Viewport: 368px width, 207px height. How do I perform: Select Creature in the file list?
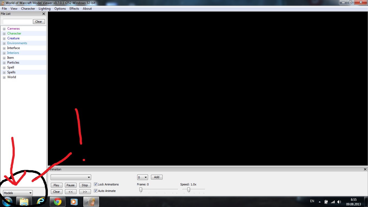pos(14,38)
